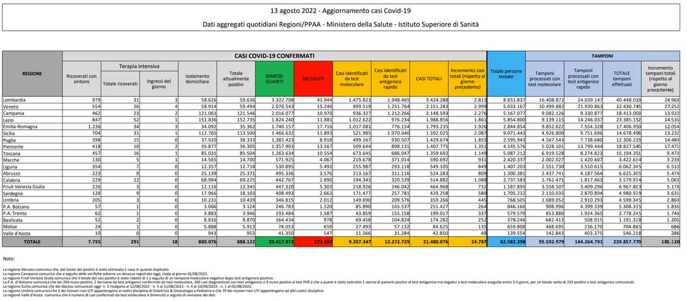
Task: Click the REGIONE column header
Action: point(32,74)
